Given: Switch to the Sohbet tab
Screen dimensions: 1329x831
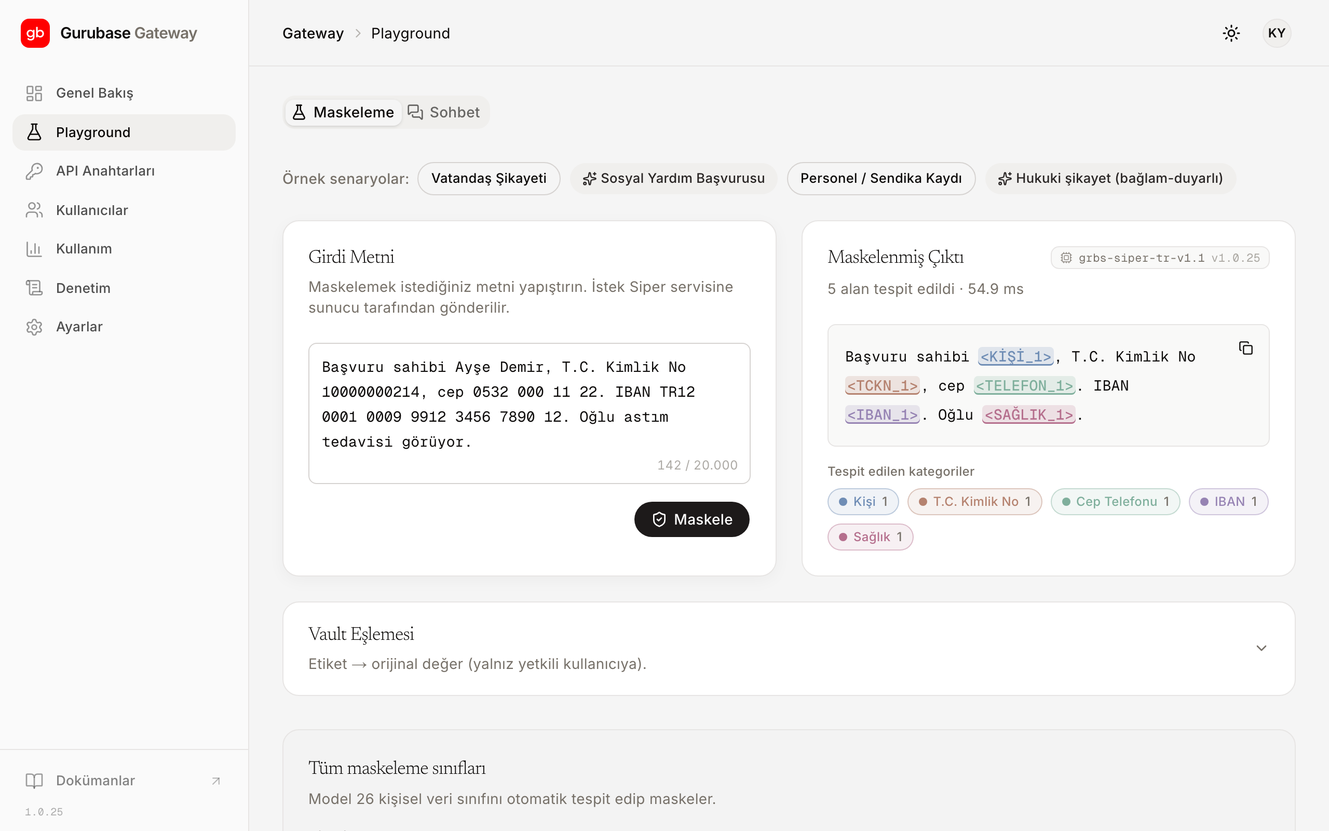Looking at the screenshot, I should (x=444, y=113).
